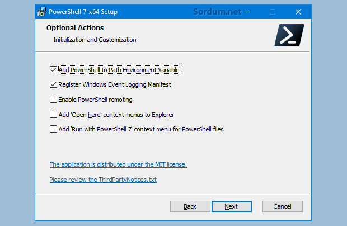
Task: Click the 'Initialization and Customization' subtitle
Action: (x=95, y=40)
